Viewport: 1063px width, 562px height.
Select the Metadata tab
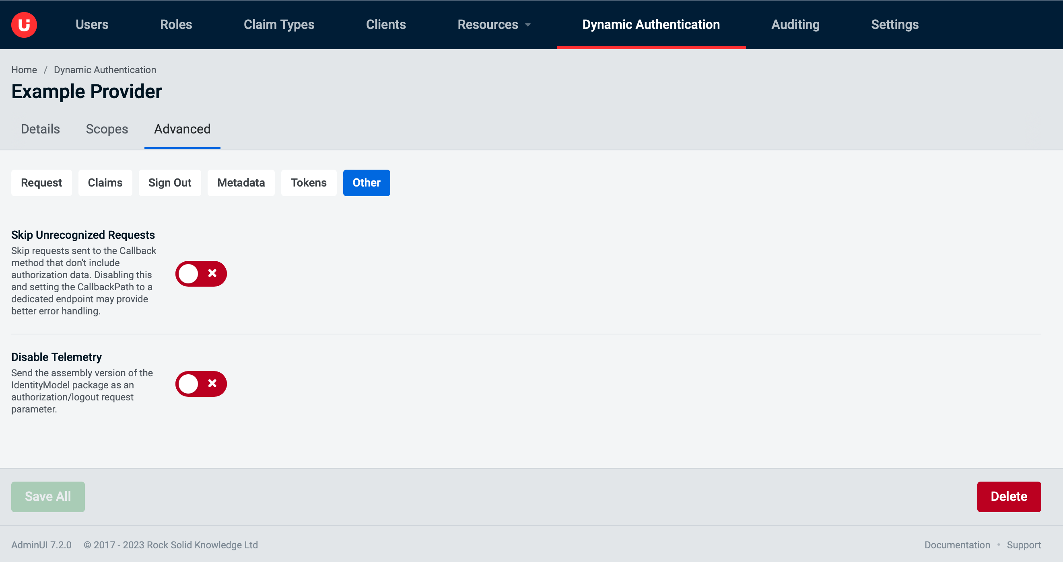(241, 183)
